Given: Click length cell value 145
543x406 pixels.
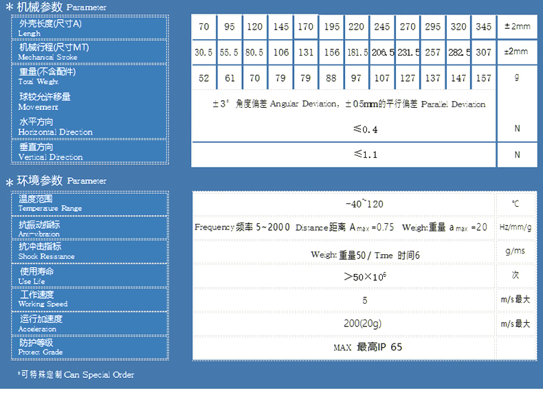Looking at the screenshot, I should (x=281, y=27).
